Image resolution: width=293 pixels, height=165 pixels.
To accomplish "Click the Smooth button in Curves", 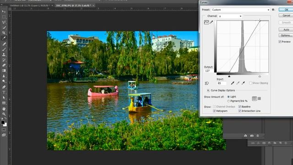I will pos(286,22).
